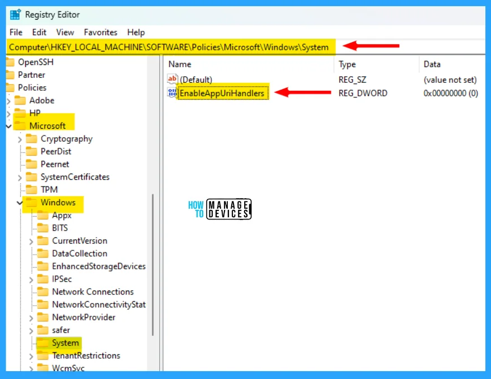Click the (Default) string value icon
The width and height of the screenshot is (491, 379).
pos(172,79)
